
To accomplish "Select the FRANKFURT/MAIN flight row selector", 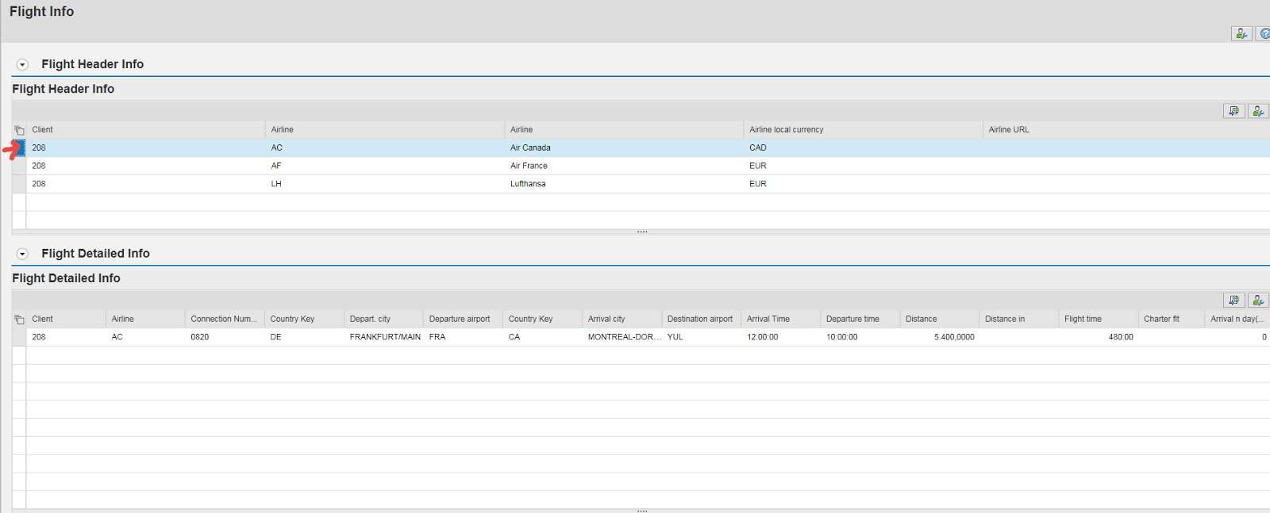I will tap(19, 337).
